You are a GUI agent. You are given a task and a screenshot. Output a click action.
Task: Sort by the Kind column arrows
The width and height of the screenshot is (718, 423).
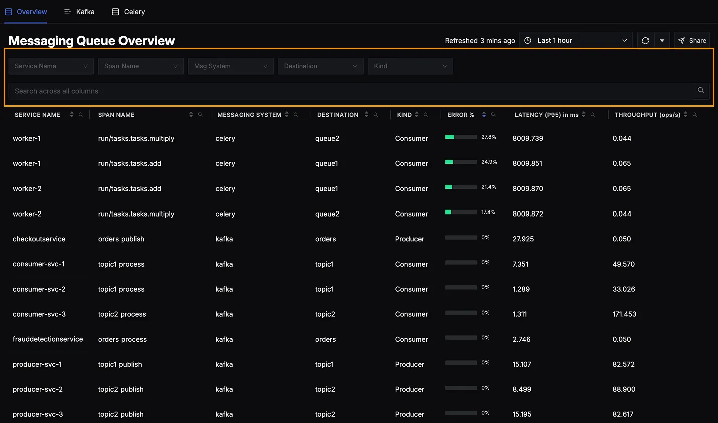tap(417, 115)
